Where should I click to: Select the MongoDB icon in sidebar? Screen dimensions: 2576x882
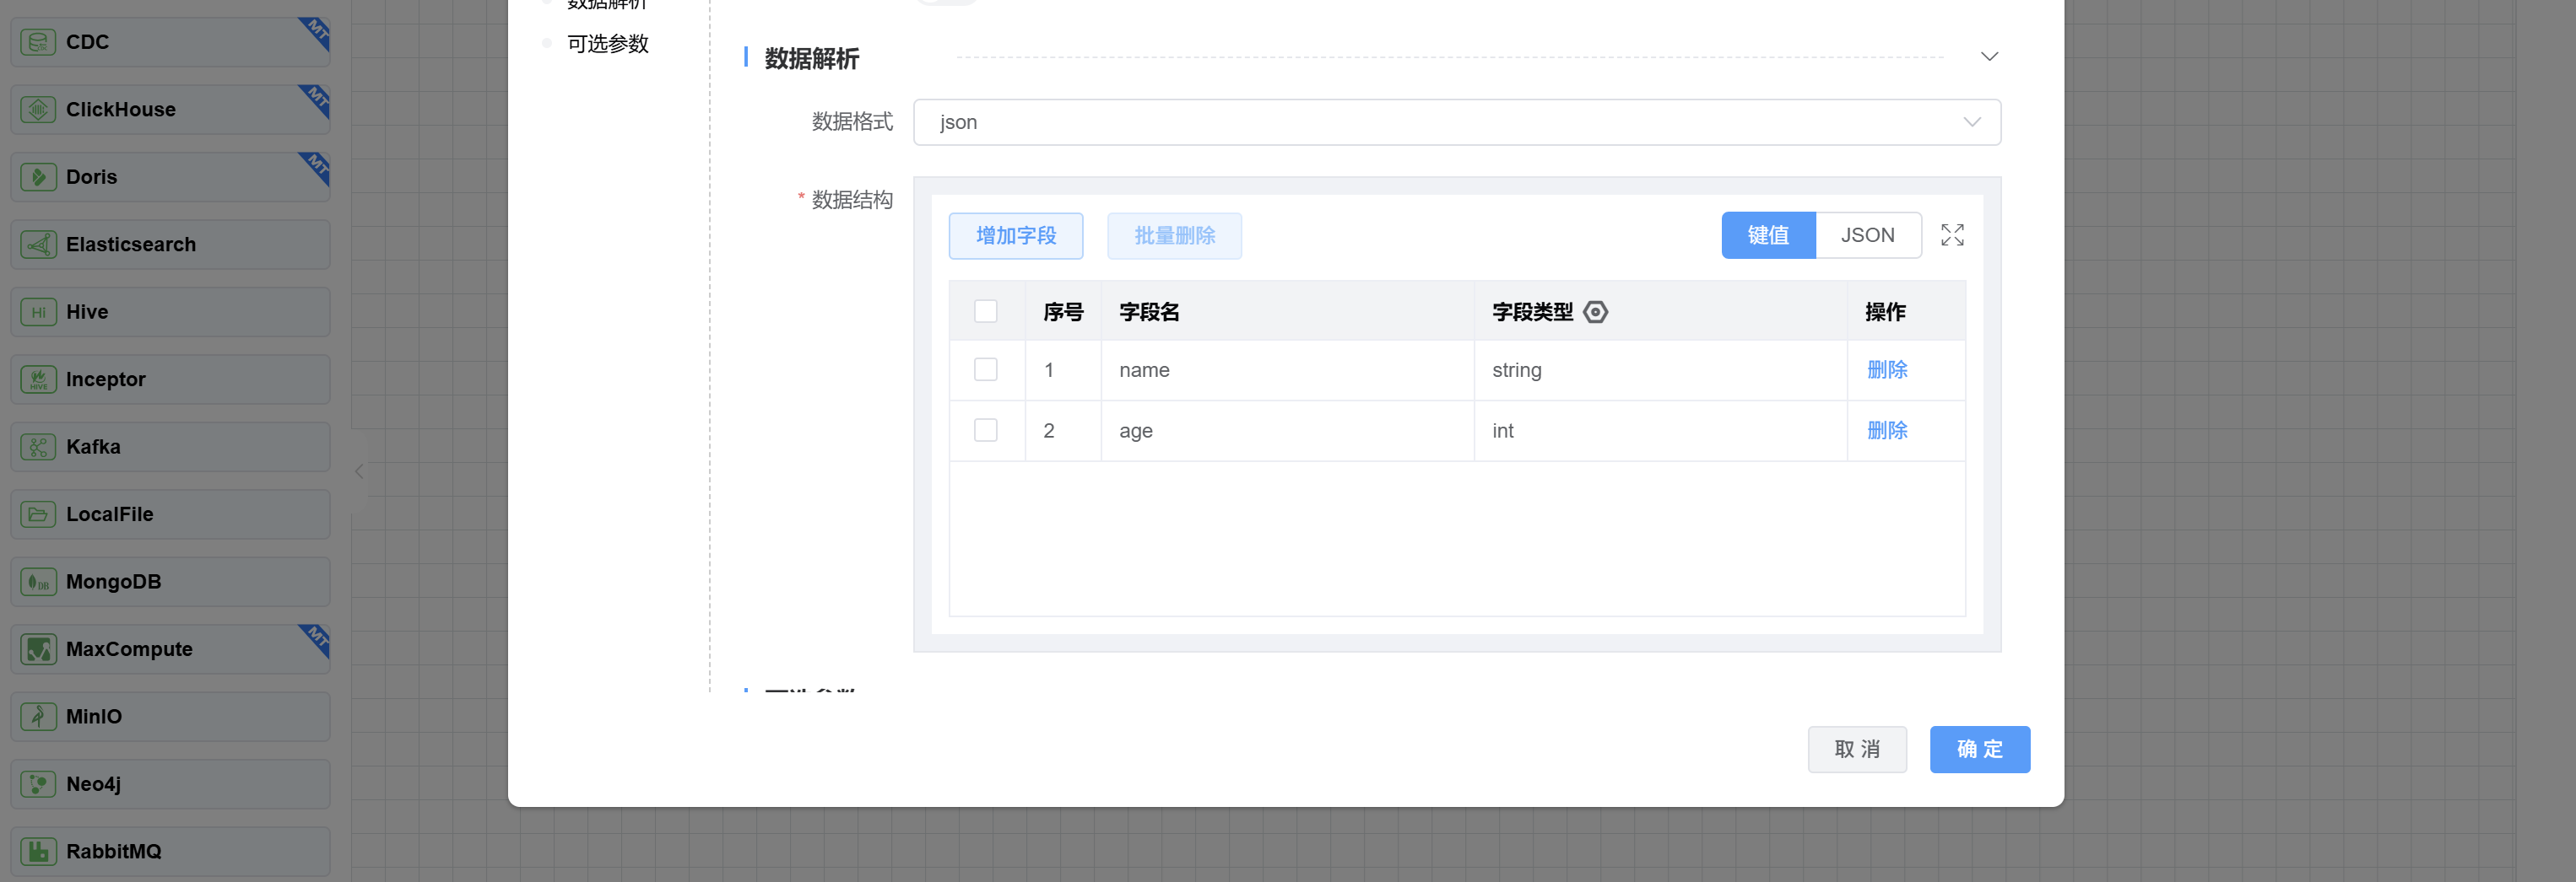[x=38, y=581]
